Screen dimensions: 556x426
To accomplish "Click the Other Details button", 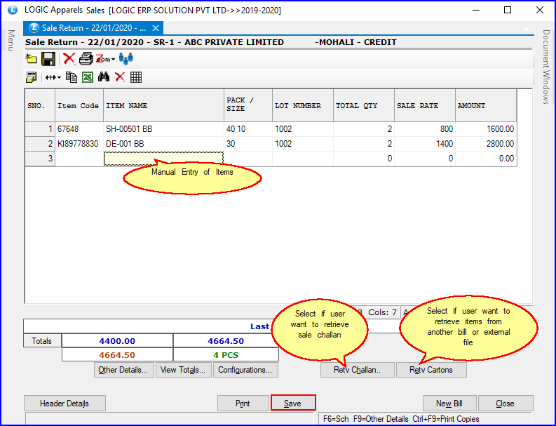I will pos(124,370).
